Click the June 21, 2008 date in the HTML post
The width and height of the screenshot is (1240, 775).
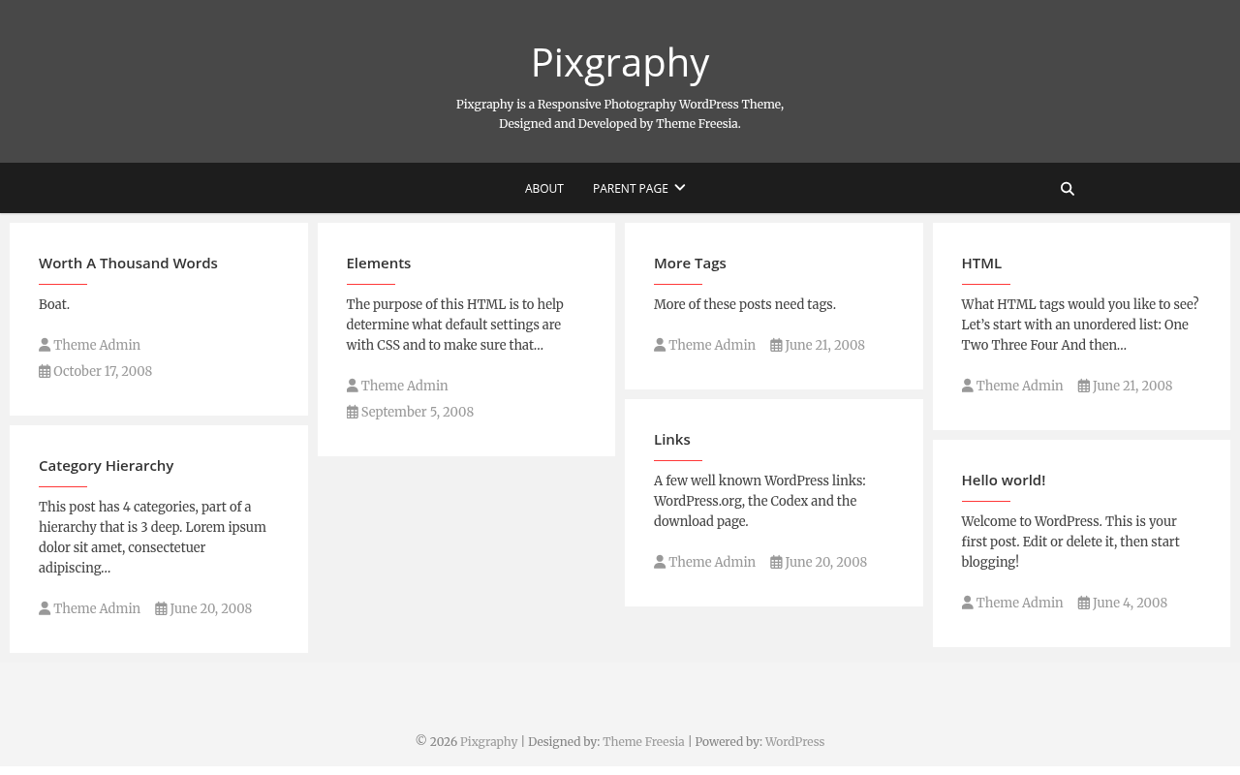[x=1132, y=386]
